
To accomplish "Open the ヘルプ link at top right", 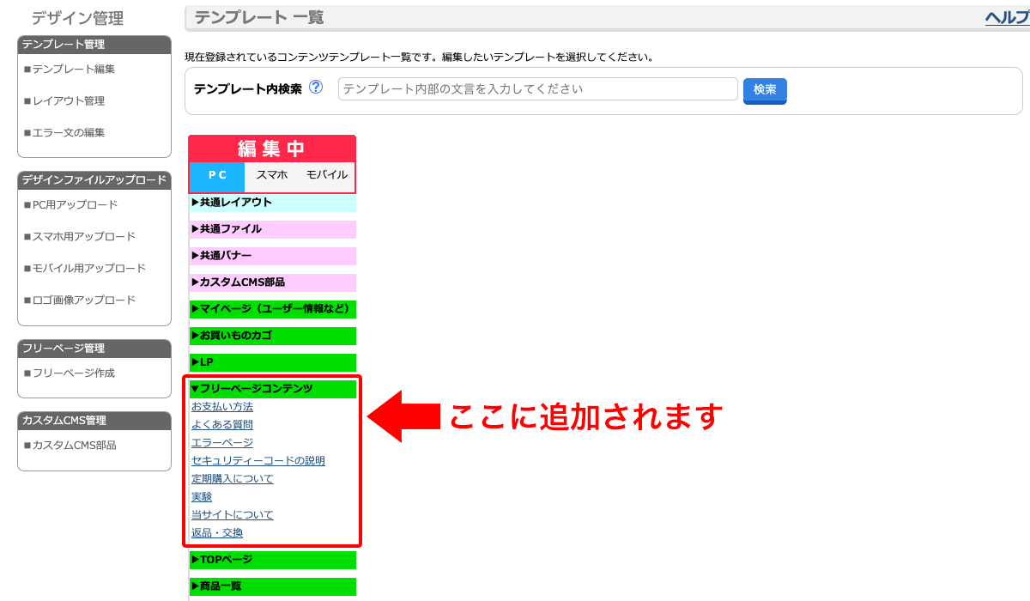I will (1007, 18).
